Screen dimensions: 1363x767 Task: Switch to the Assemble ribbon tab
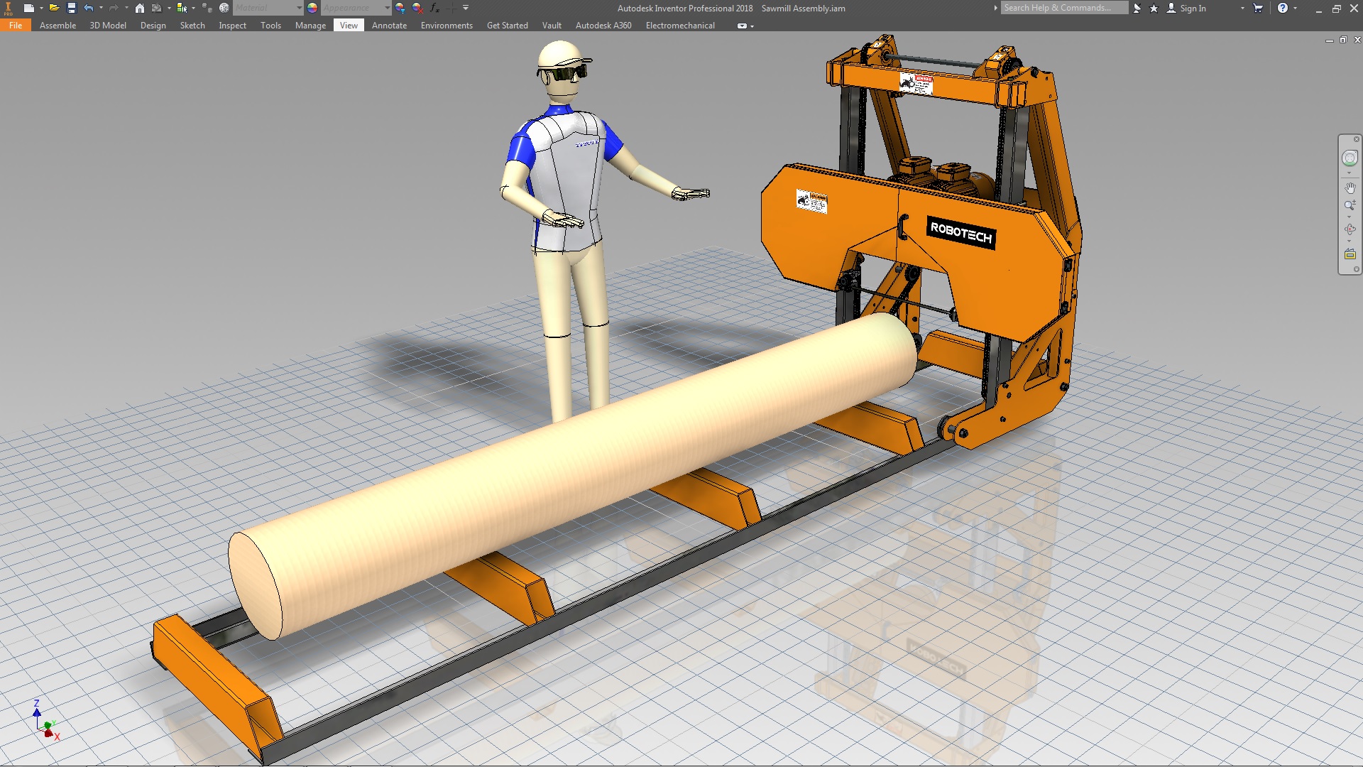[x=58, y=25]
